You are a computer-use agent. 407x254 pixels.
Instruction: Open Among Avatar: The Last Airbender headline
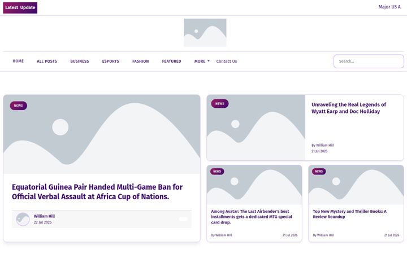click(x=252, y=217)
